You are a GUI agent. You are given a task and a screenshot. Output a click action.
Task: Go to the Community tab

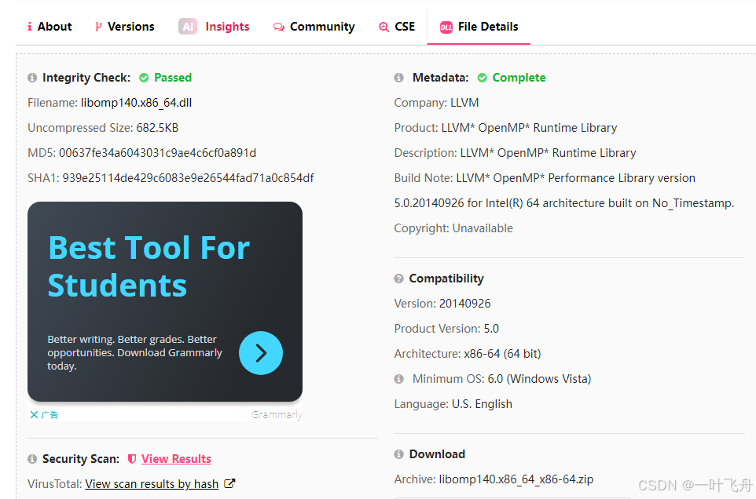point(314,27)
